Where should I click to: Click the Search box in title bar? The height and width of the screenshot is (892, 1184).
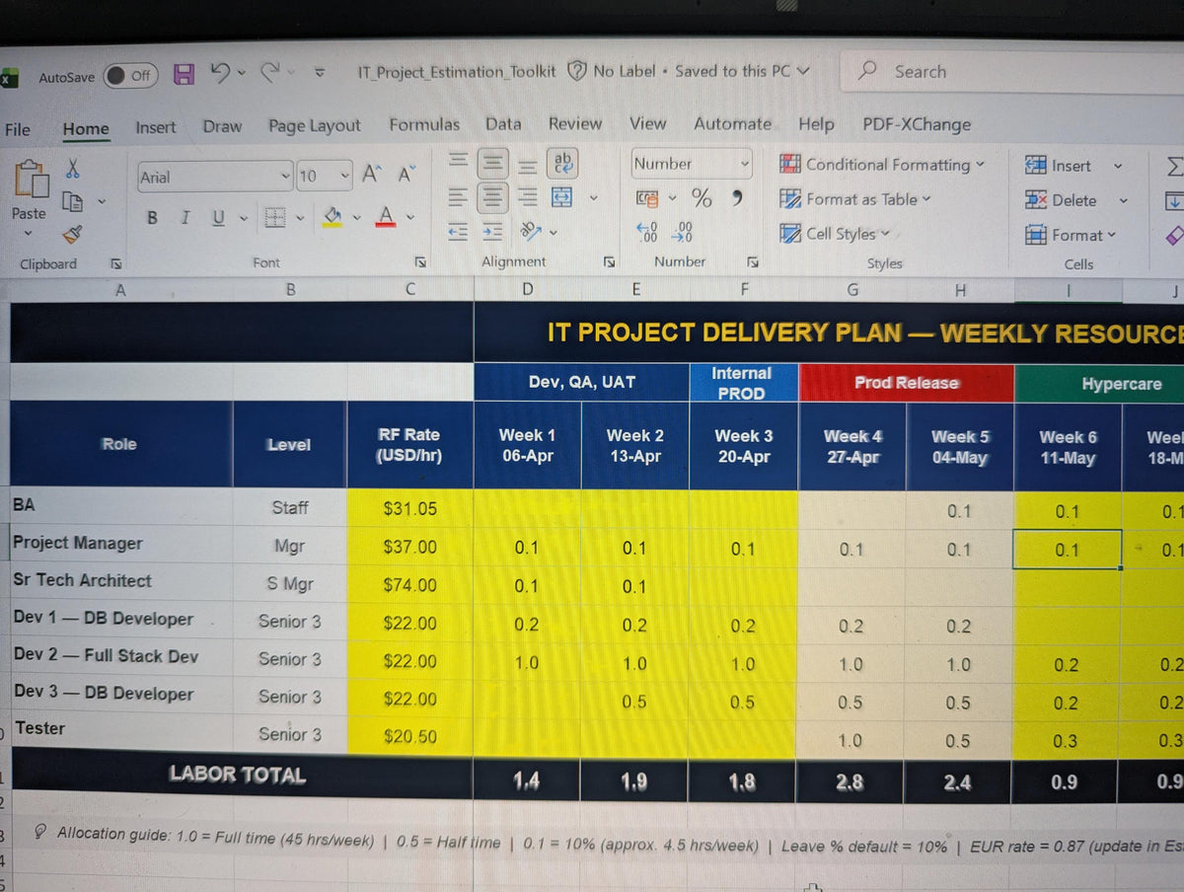(1011, 72)
